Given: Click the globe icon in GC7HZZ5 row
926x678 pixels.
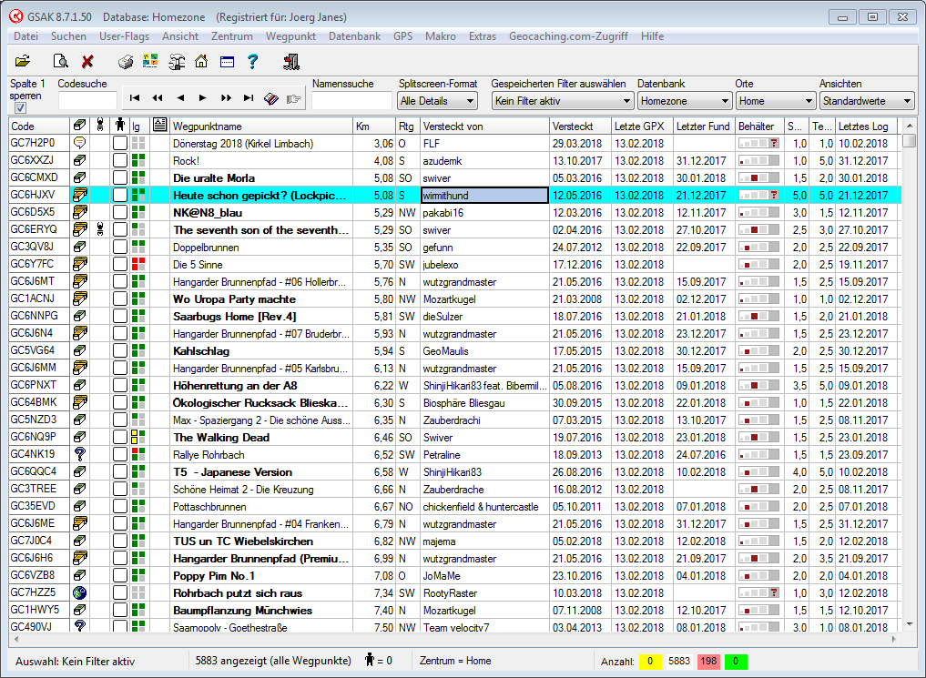Looking at the screenshot, I should click(80, 592).
